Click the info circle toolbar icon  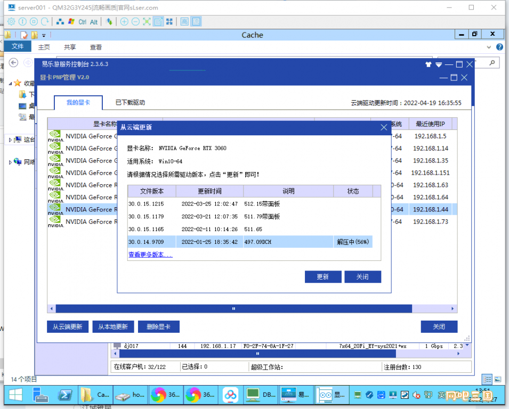pyautogui.click(x=22, y=22)
